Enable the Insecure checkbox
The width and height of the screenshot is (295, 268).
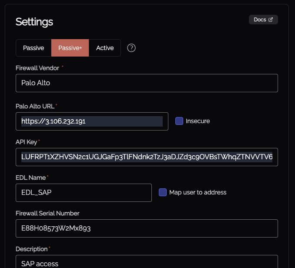pyautogui.click(x=179, y=121)
